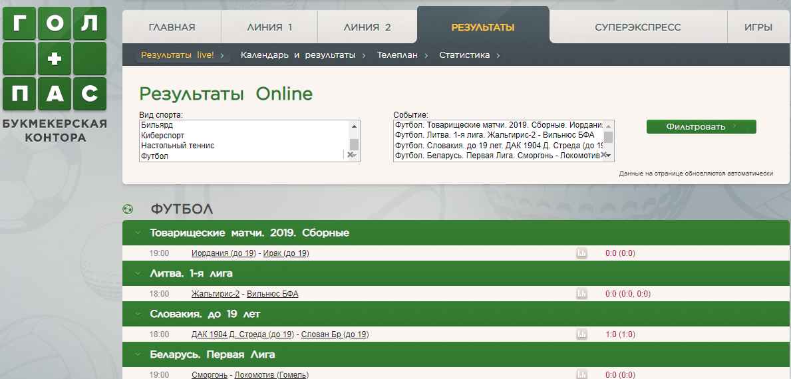
Task: Open the Вильнюс БФА team link
Action: pos(272,294)
